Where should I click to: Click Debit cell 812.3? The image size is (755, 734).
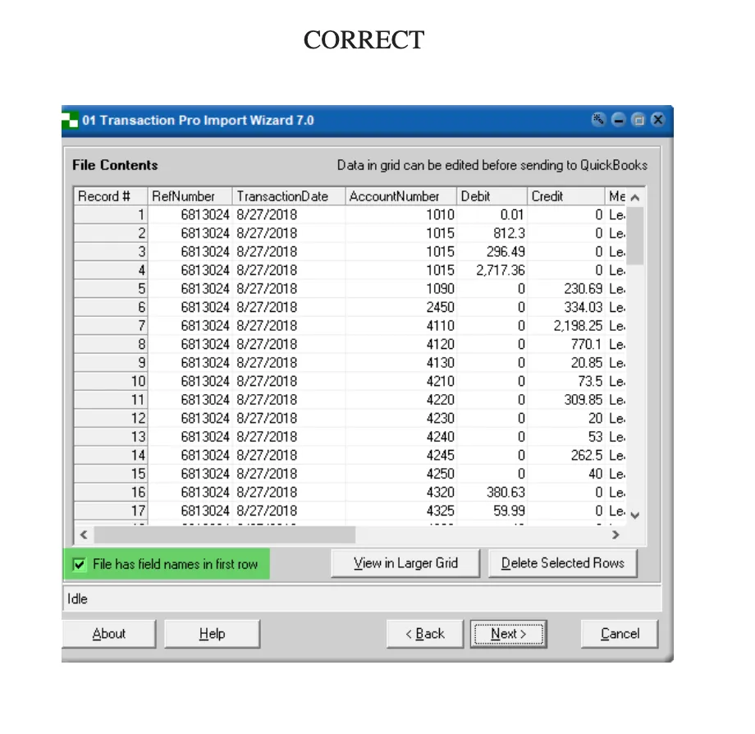coord(492,233)
